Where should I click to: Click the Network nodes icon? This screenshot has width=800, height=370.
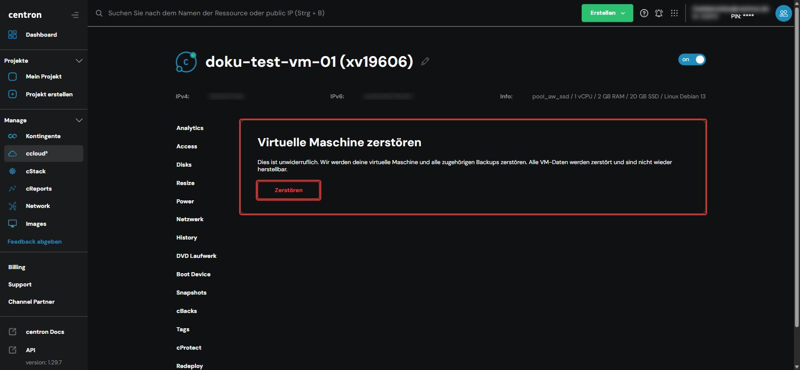[13, 206]
